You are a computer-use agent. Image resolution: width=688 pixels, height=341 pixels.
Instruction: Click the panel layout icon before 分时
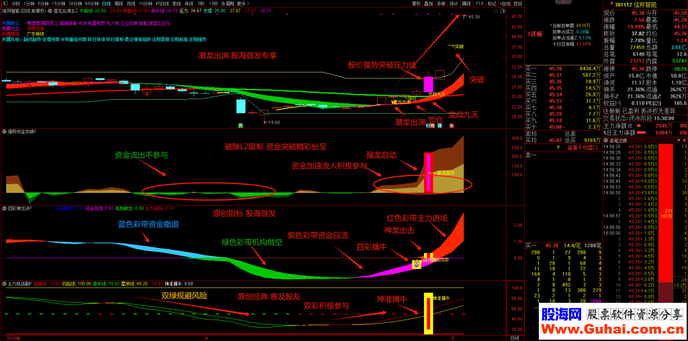[x=5, y=3]
